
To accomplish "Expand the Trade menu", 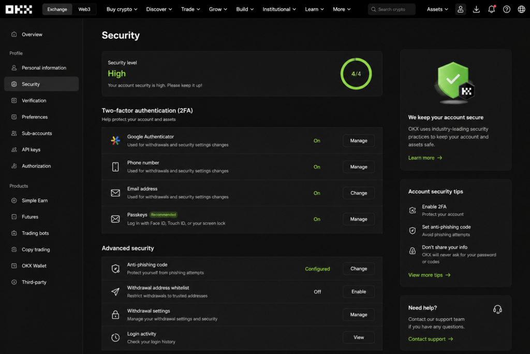I will click(x=190, y=9).
